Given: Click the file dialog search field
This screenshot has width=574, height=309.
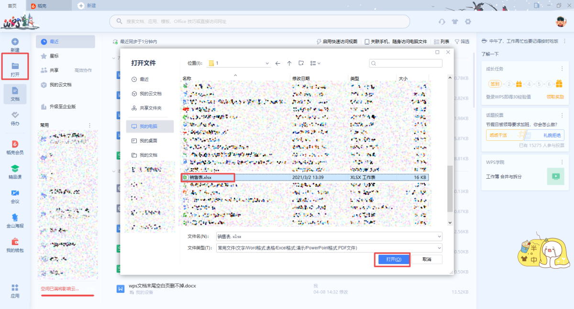Looking at the screenshot, I should [x=406, y=63].
